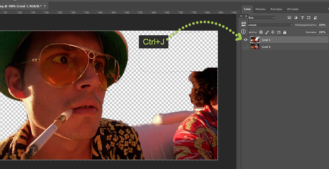Click the Непрозрачность 100% field
Image resolution: width=329 pixels, height=169 pixels.
click(322, 25)
